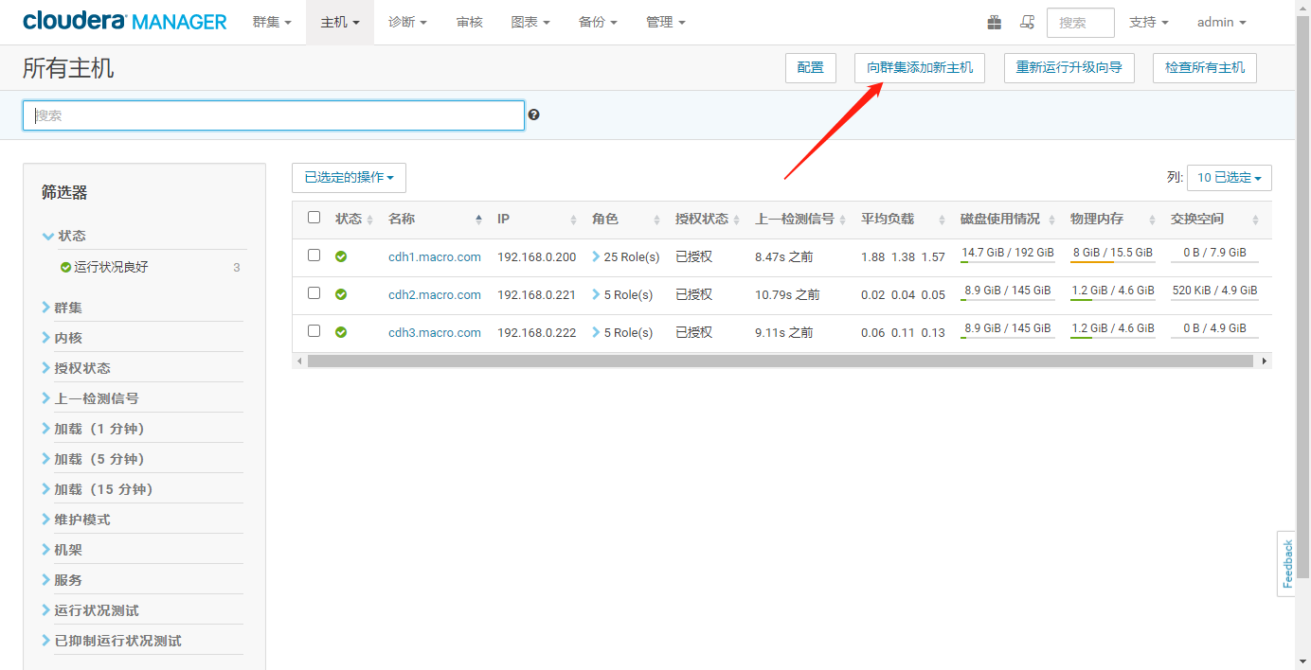The image size is (1311, 670).
Task: Click the top navigation 搜索 box
Action: click(1081, 22)
